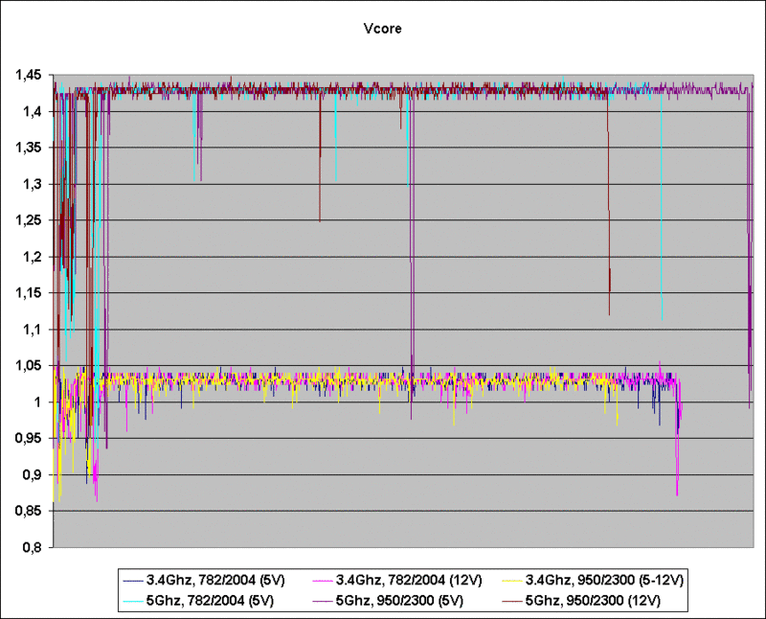The height and width of the screenshot is (619, 766).
Task: Click the 1,15 axis label
Action: pyautogui.click(x=29, y=293)
